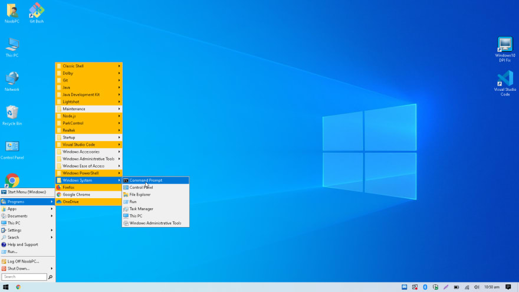The width and height of the screenshot is (519, 292).
Task: Expand the ParkControl folder
Action: click(x=88, y=123)
